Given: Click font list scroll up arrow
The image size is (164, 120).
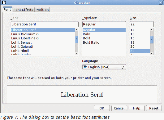Looking at the screenshot, I should pos(76,30).
